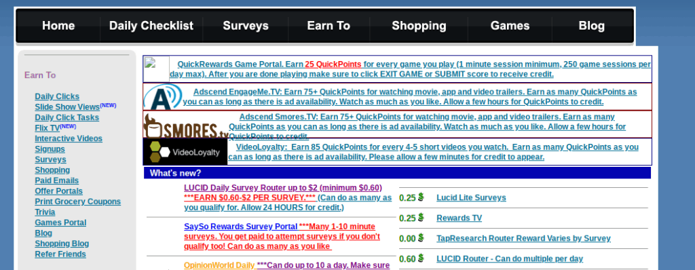
Task: Click the Adscend EngageMe.TV logo icon
Action: click(163, 97)
